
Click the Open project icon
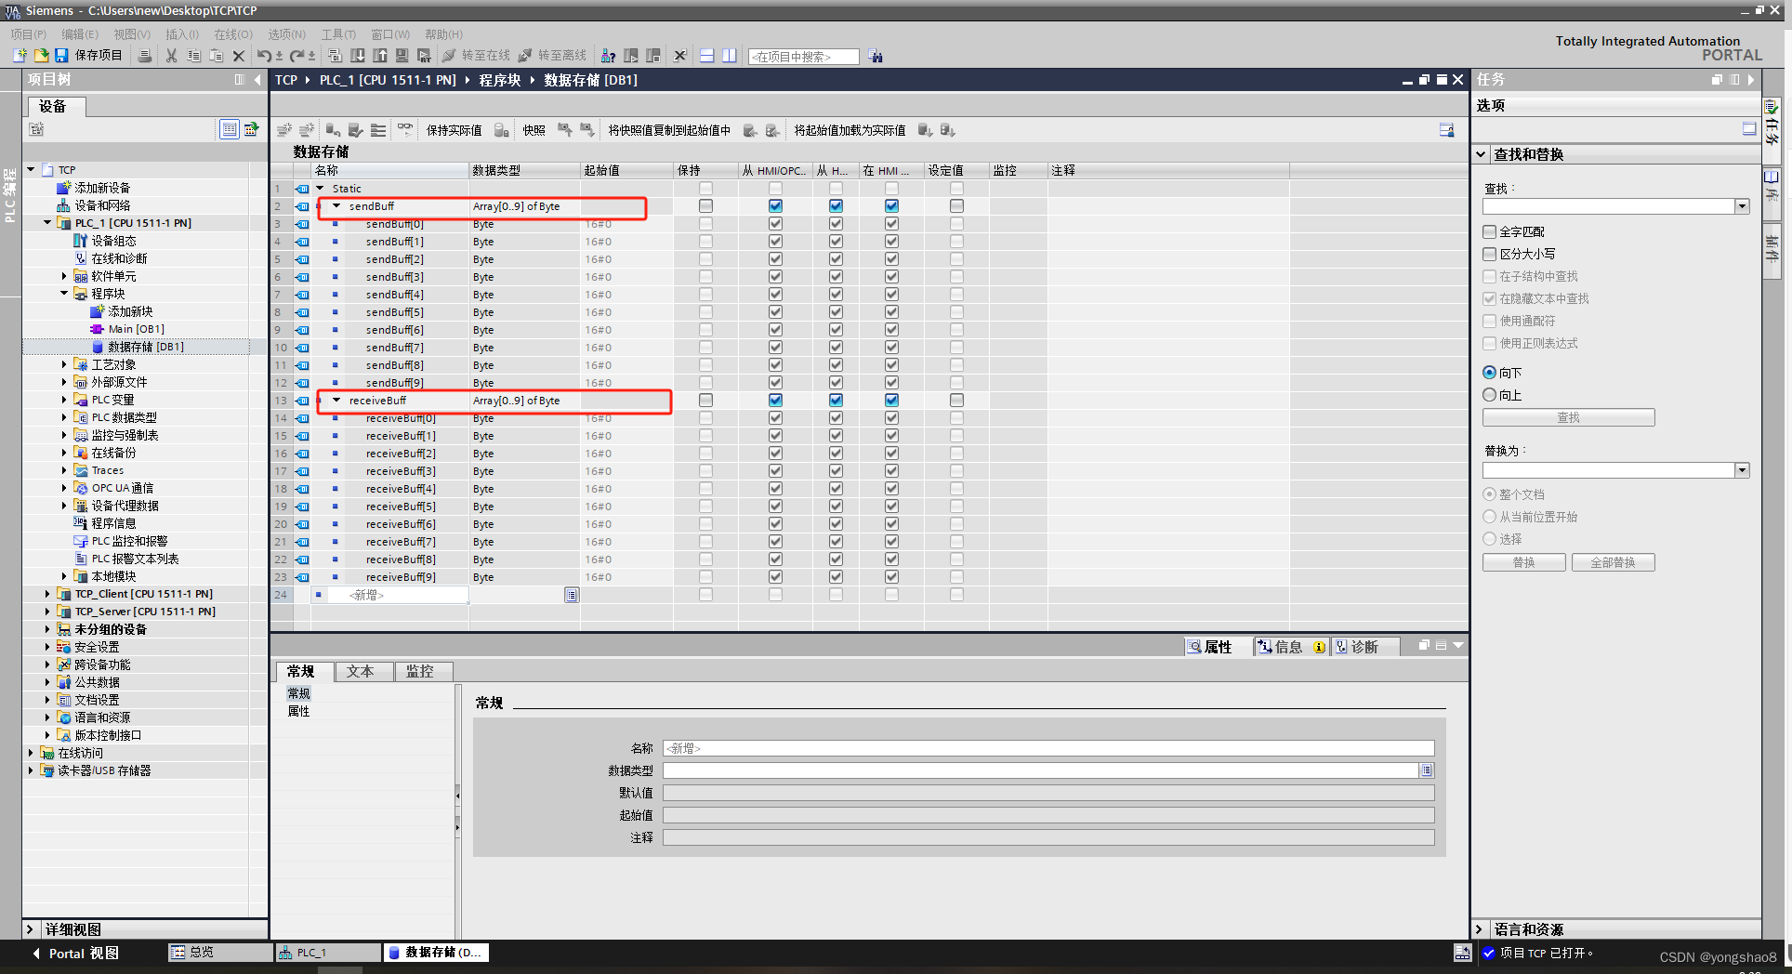[41, 56]
